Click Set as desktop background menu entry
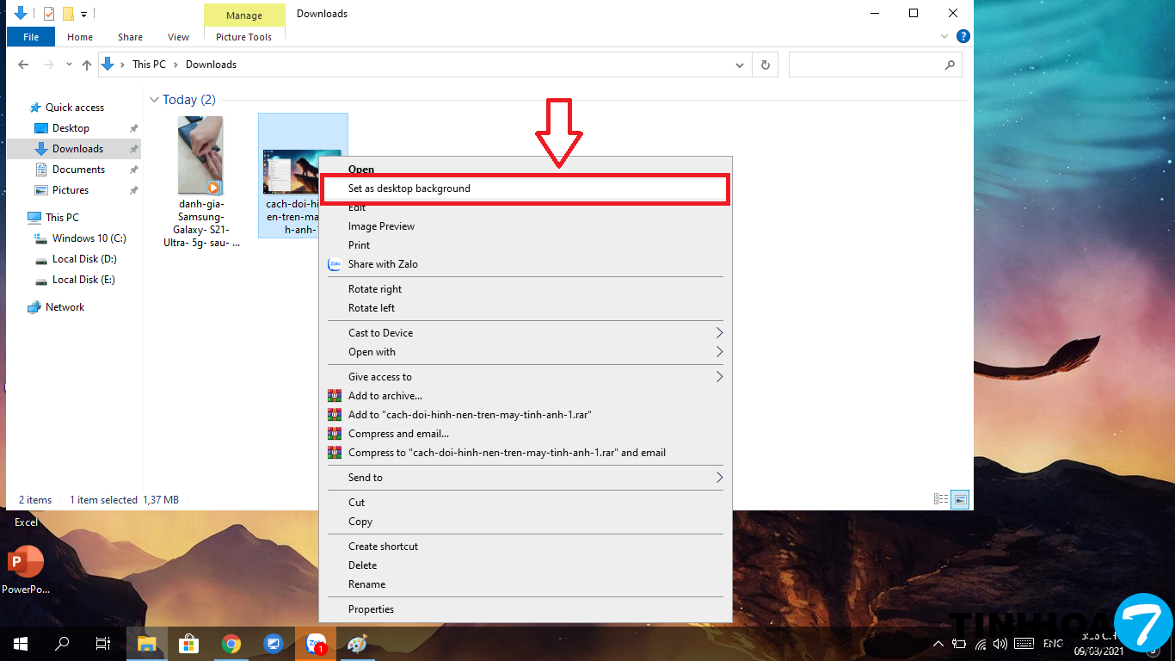Screen dimensions: 1175x661 coord(409,188)
